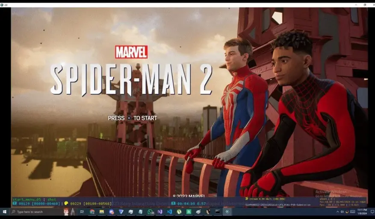The image size is (375, 219).
Task: Open the volume control in system tray
Action: tap(342, 212)
